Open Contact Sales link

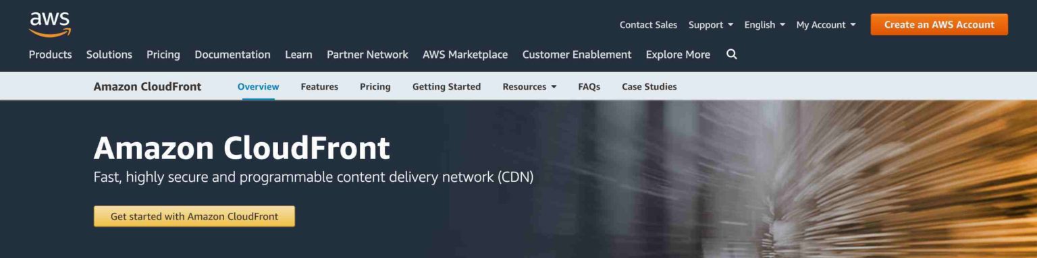648,25
